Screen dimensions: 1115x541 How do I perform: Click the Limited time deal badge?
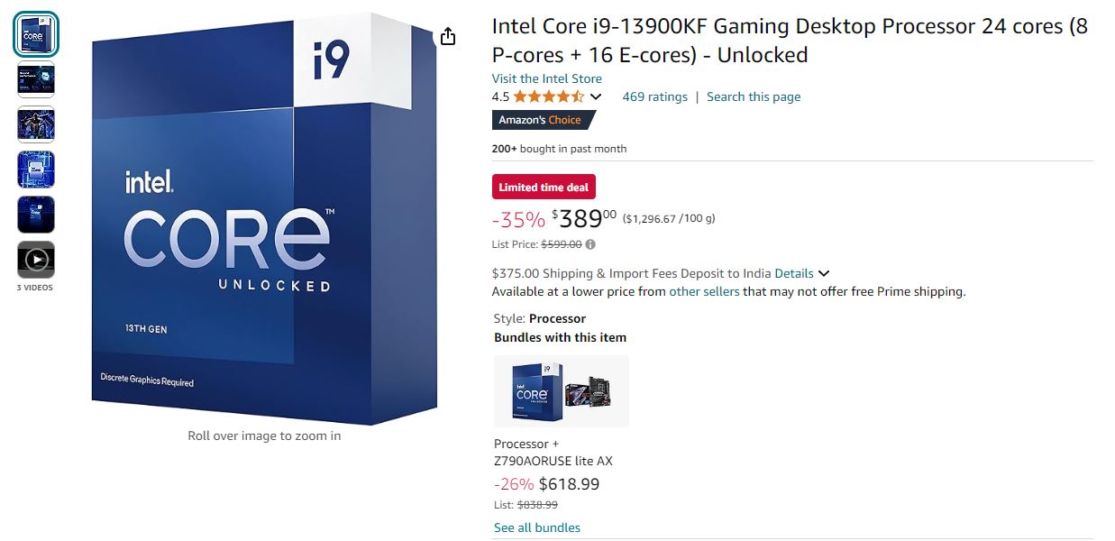pos(544,186)
